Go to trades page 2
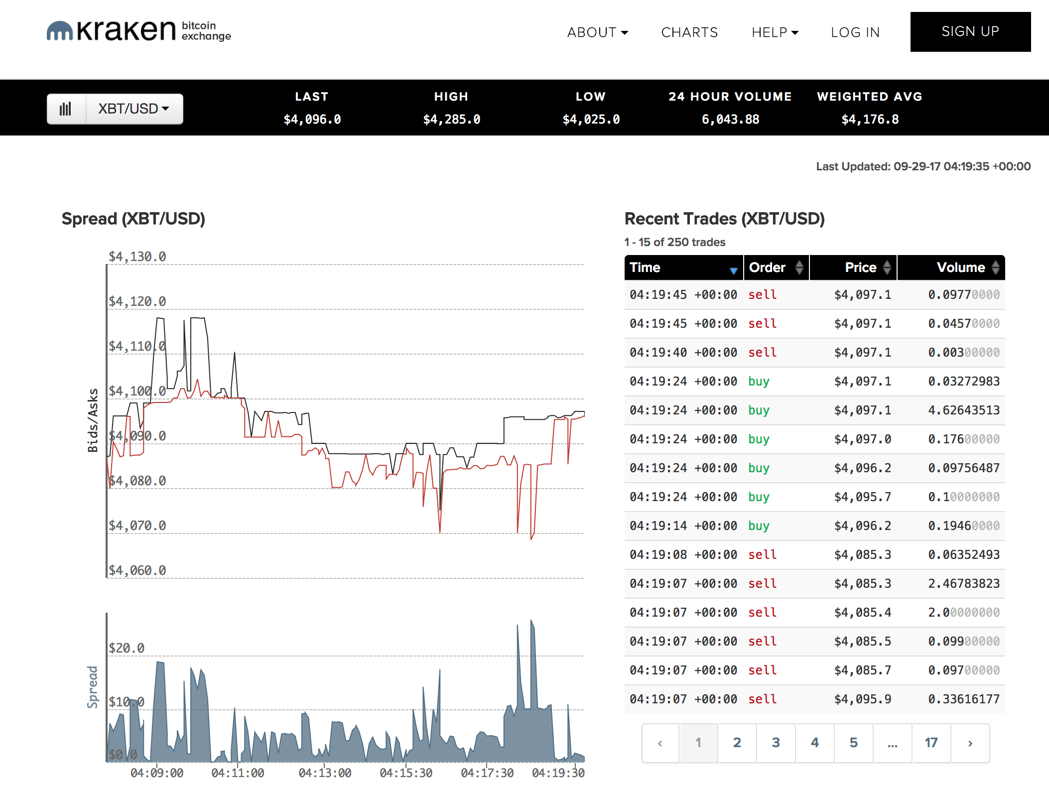 (737, 743)
